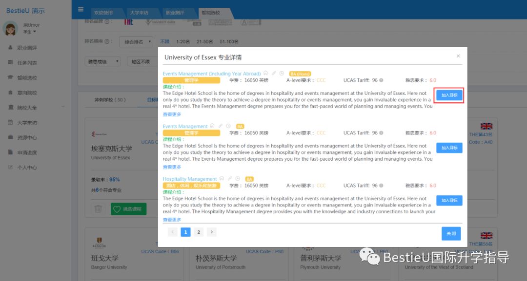Click the trash icon on the Essex card
This screenshot has width=527, height=281.
98,209
